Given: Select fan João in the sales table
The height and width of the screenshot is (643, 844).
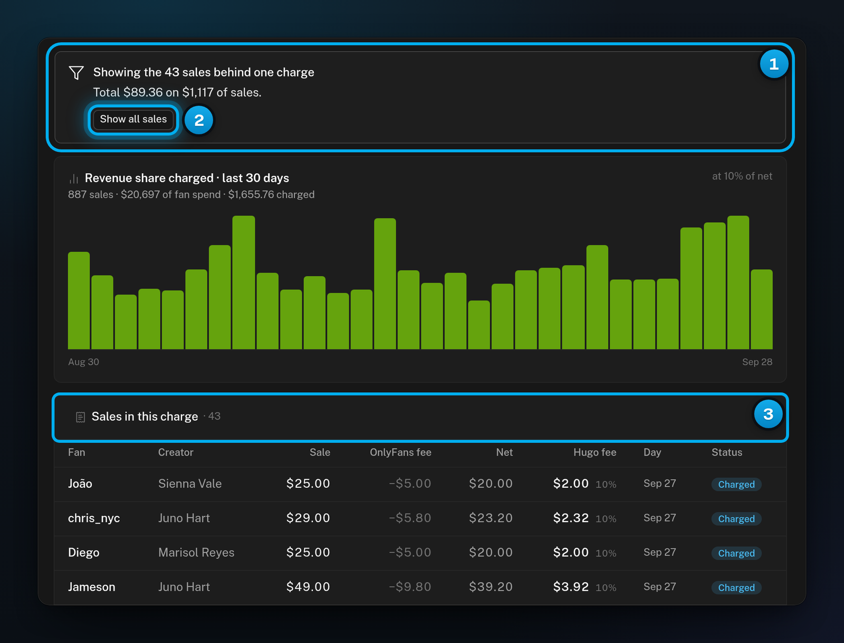Looking at the screenshot, I should coord(80,484).
